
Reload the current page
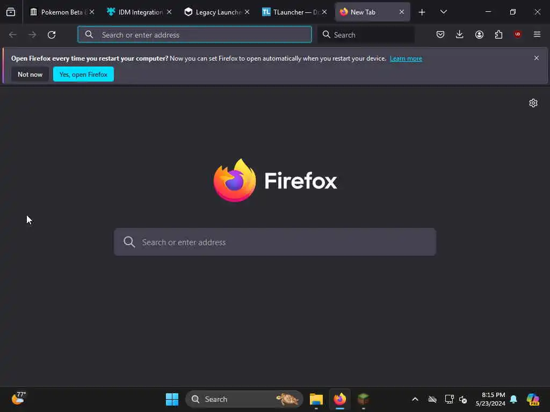pyautogui.click(x=52, y=35)
